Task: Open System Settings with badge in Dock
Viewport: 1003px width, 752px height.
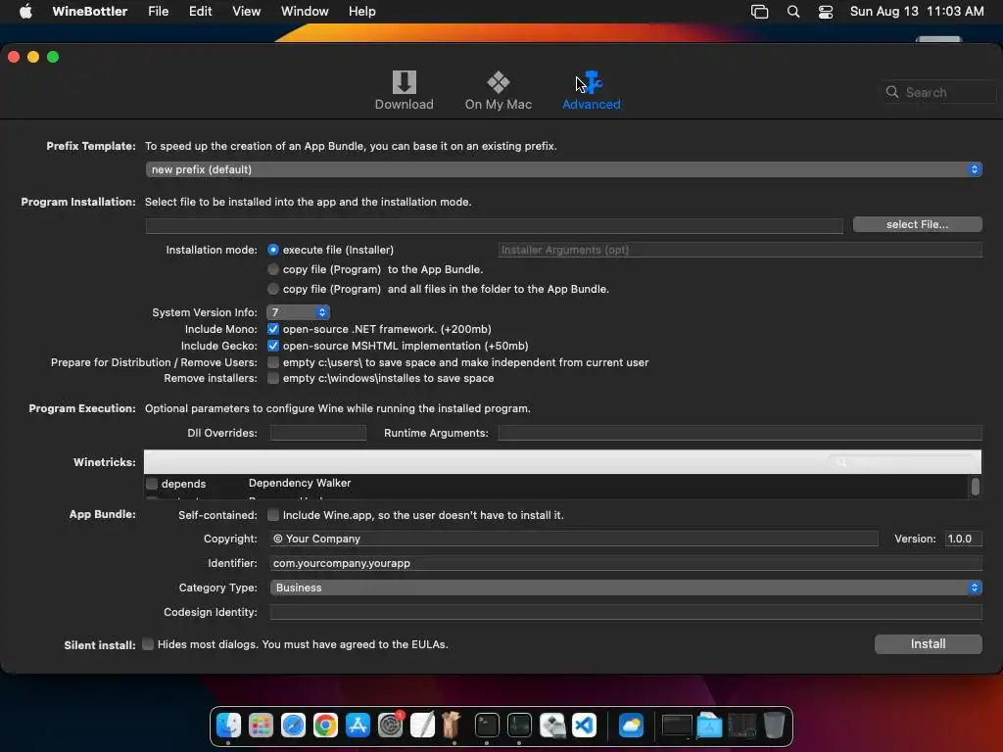Action: [x=390, y=726]
